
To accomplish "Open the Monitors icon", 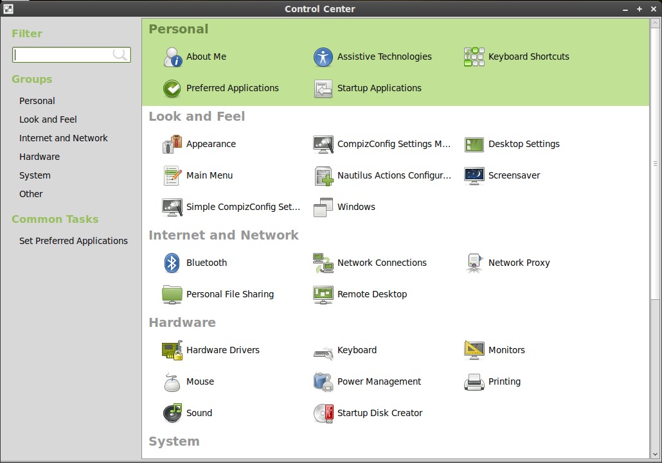I will [x=474, y=351].
